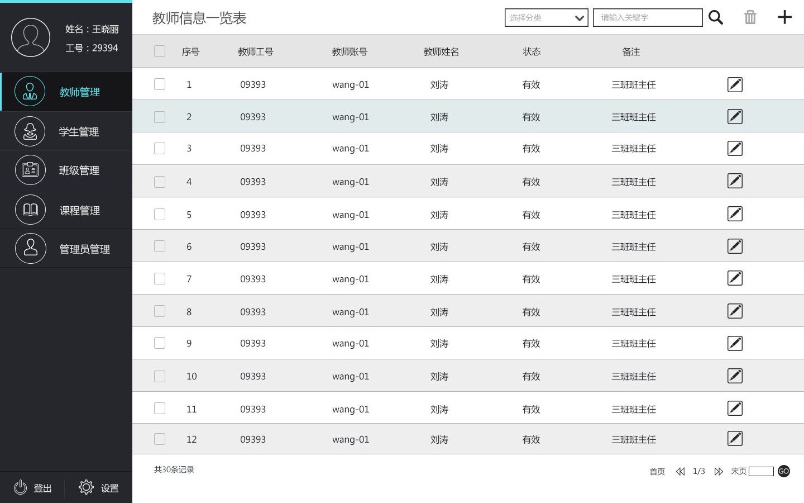Click the 序号 column header
Screen dimensions: 804x503
[x=190, y=51]
